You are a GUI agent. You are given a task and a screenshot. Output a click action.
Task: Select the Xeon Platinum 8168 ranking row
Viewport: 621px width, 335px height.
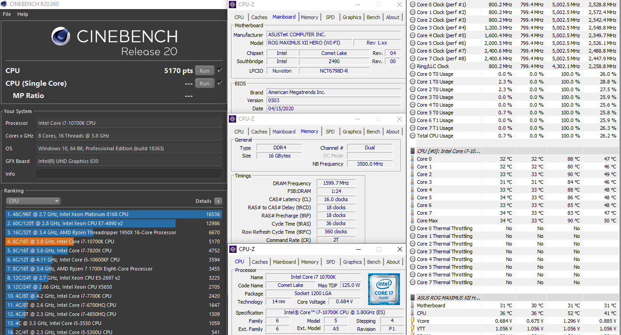(114, 214)
